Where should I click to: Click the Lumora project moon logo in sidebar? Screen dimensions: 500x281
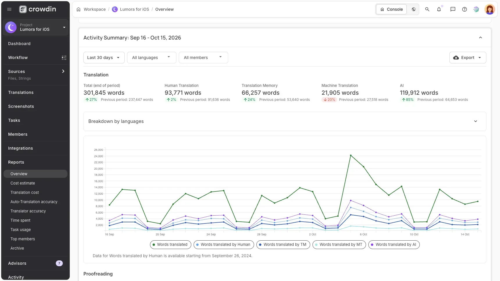pyautogui.click(x=11, y=27)
